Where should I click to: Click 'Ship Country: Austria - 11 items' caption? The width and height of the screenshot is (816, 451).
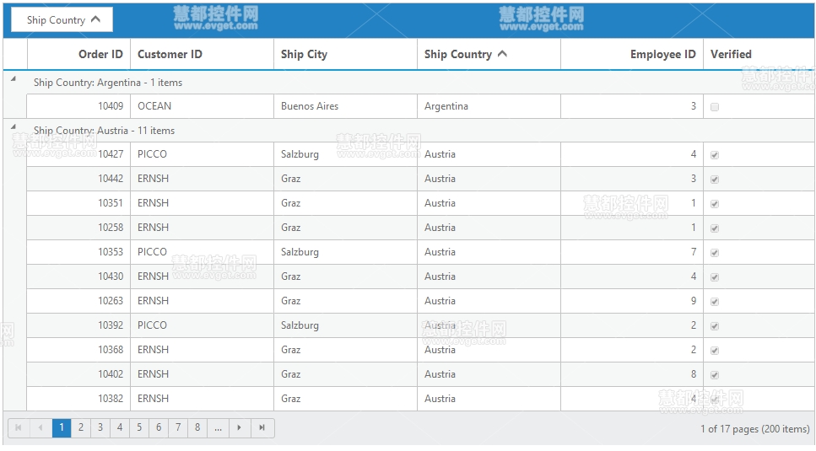104,131
